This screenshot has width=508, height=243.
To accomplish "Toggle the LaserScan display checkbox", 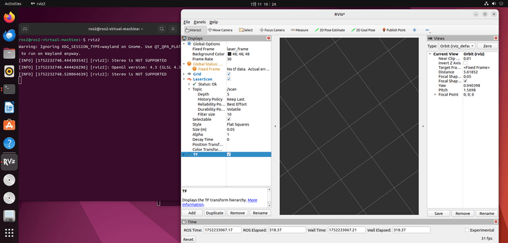I will pos(229,79).
